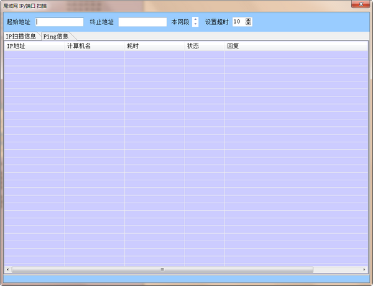Click the horizontal scrollbar left arrow
Image resolution: width=373 pixels, height=286 pixels.
8,270
